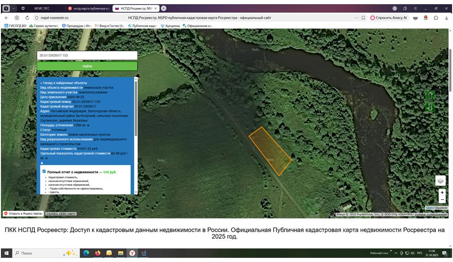Open File Explorer from the taskbar
This screenshot has width=453, height=262.
120,253
